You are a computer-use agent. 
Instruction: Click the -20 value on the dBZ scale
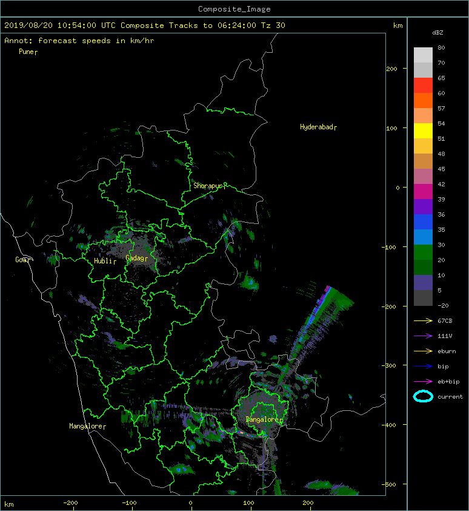tap(443, 306)
